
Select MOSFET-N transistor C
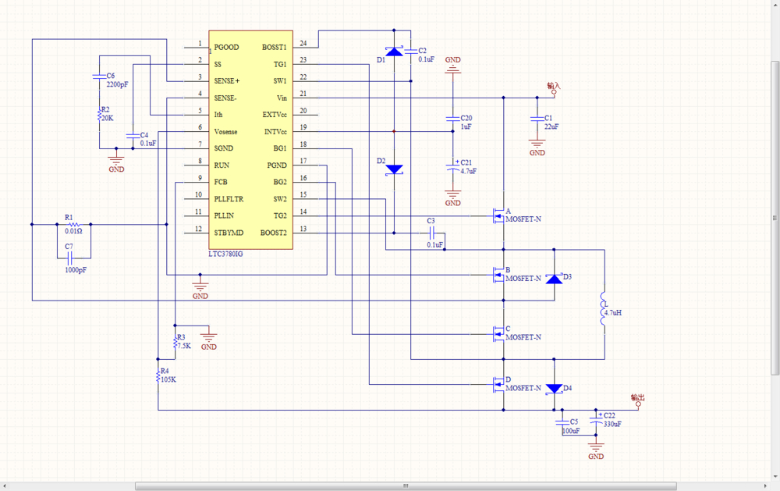[x=498, y=334]
